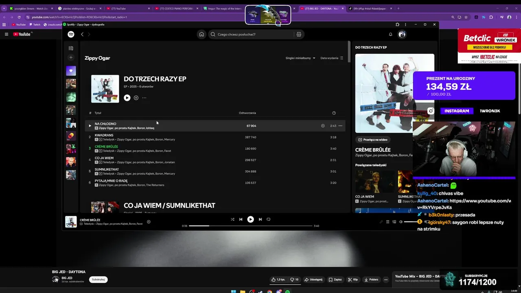The height and width of the screenshot is (293, 521).
Task: Click now-playing cover art in player bar
Action: tap(71, 222)
